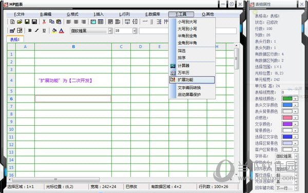The width and height of the screenshot is (308, 193).
Task: Align cell text to the right
Action: click(x=84, y=22)
